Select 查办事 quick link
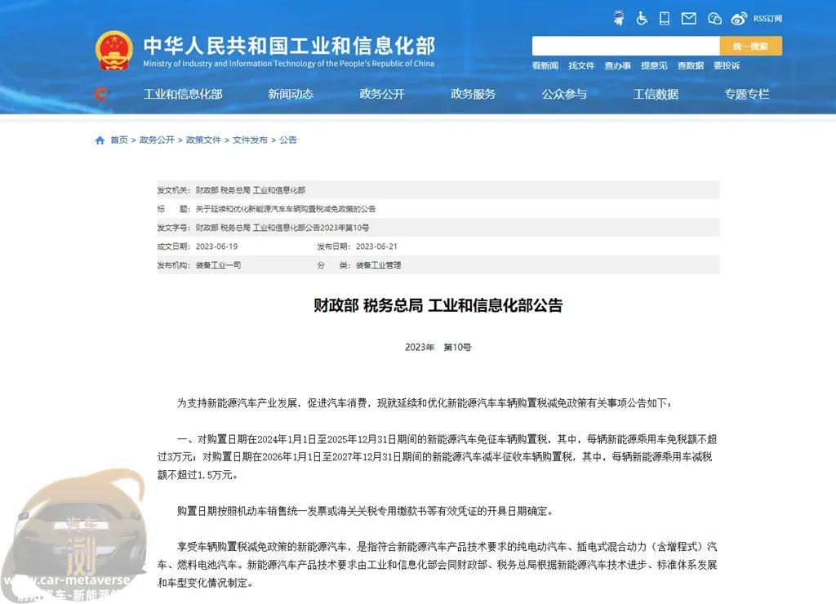Viewport: 836px width, 604px height. pos(617,65)
